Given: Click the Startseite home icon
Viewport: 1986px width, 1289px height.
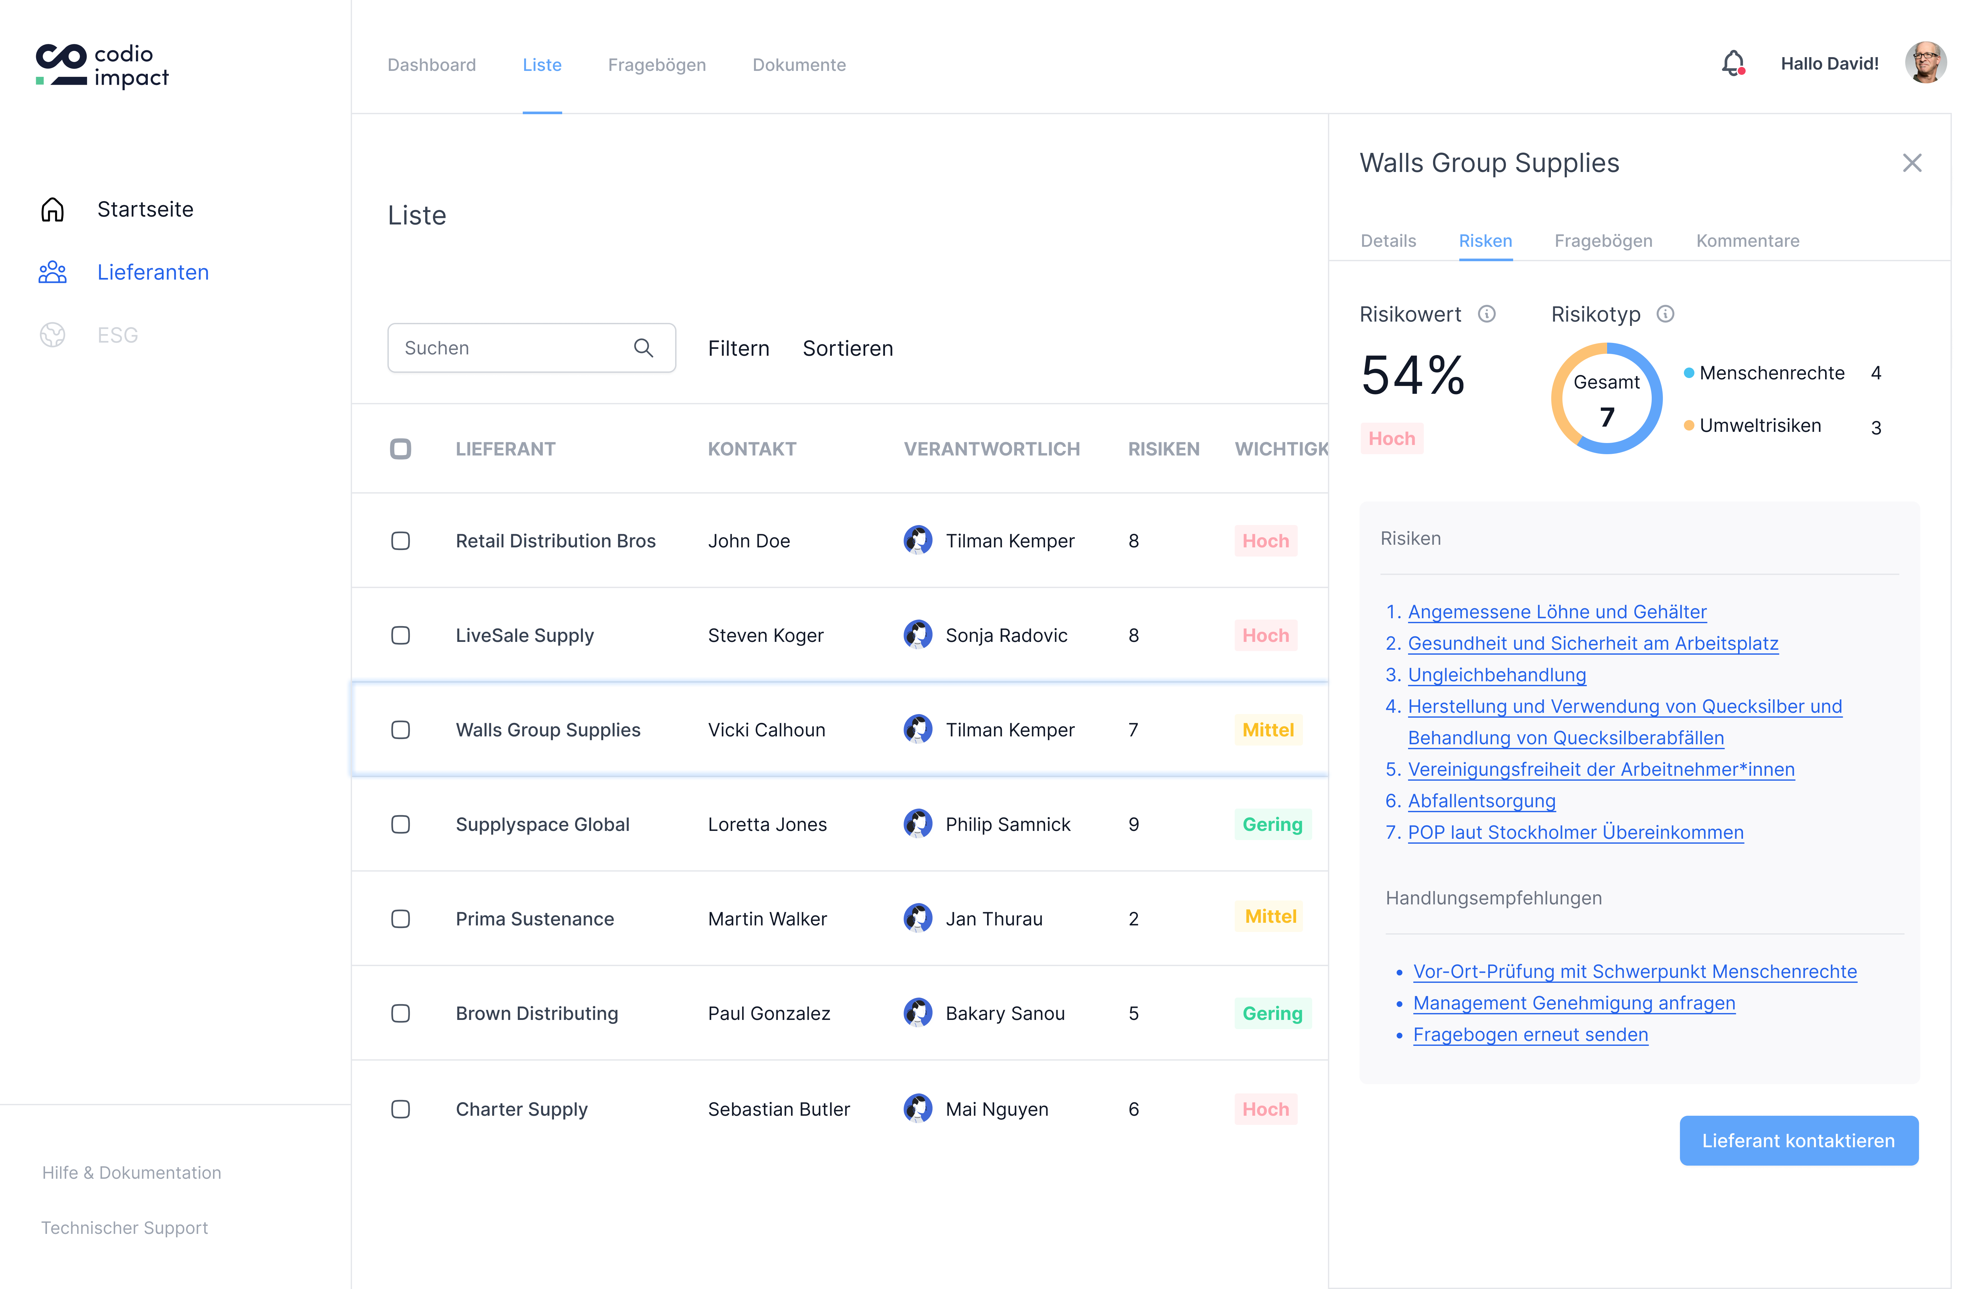Looking at the screenshot, I should tap(53, 209).
